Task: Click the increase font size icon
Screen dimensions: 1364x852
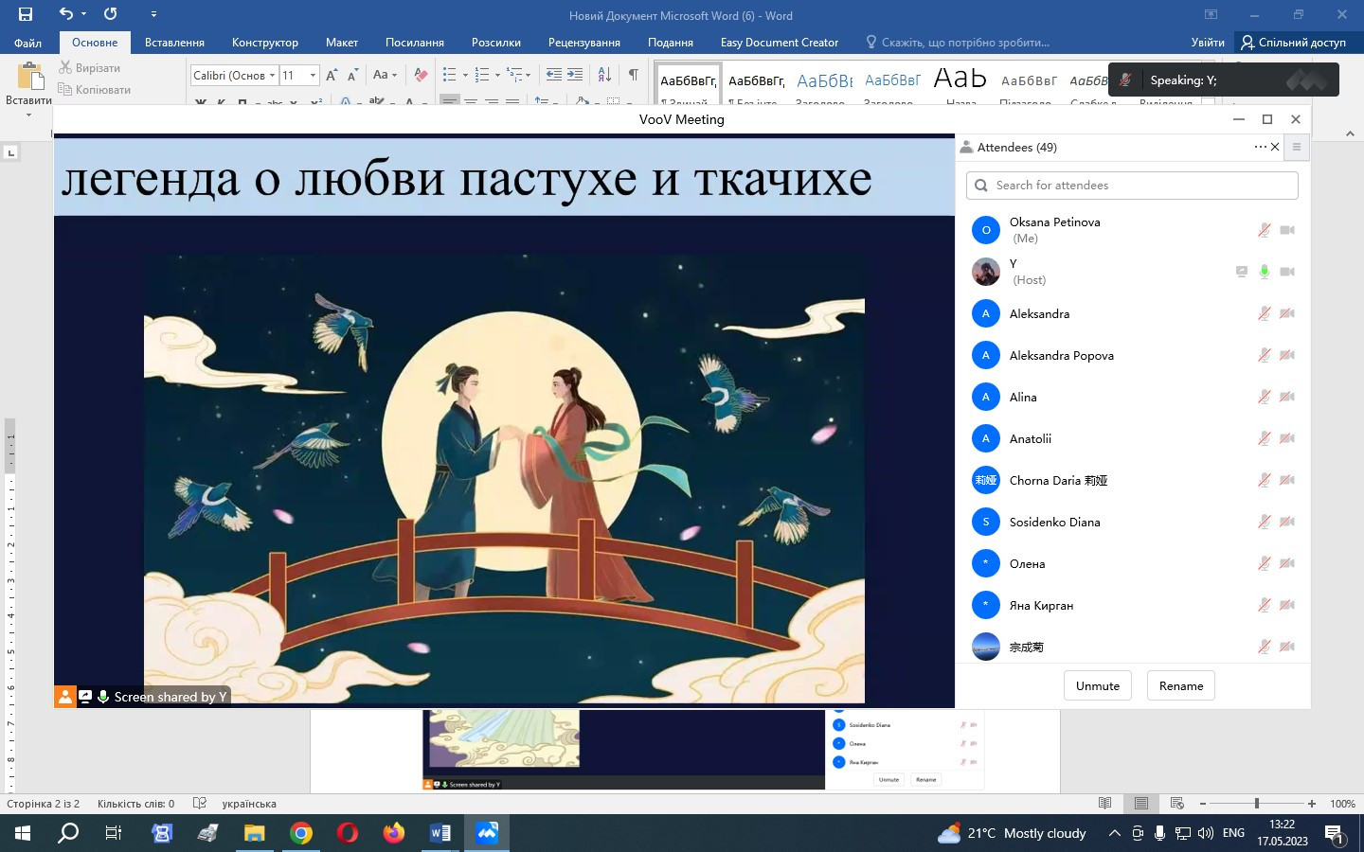Action: [332, 75]
